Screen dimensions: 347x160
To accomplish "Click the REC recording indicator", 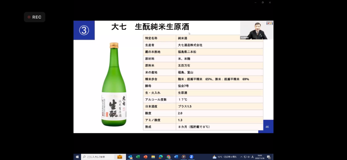I will click(x=35, y=17).
